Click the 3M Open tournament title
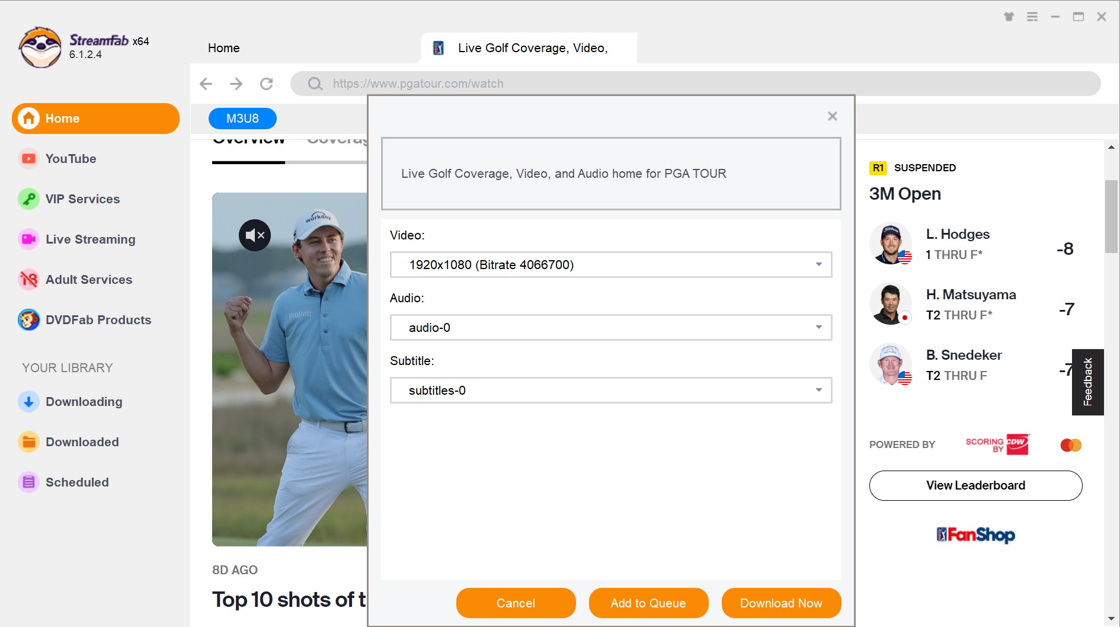The height and width of the screenshot is (627, 1120). pyautogui.click(x=905, y=194)
